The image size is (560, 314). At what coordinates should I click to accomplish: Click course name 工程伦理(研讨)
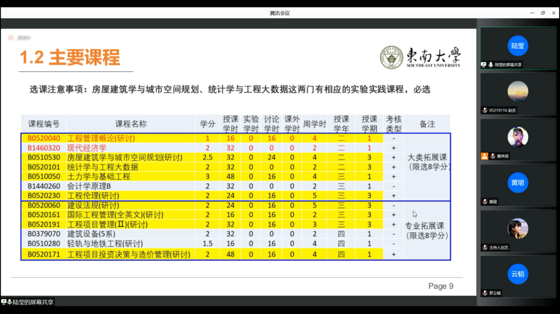(x=93, y=195)
